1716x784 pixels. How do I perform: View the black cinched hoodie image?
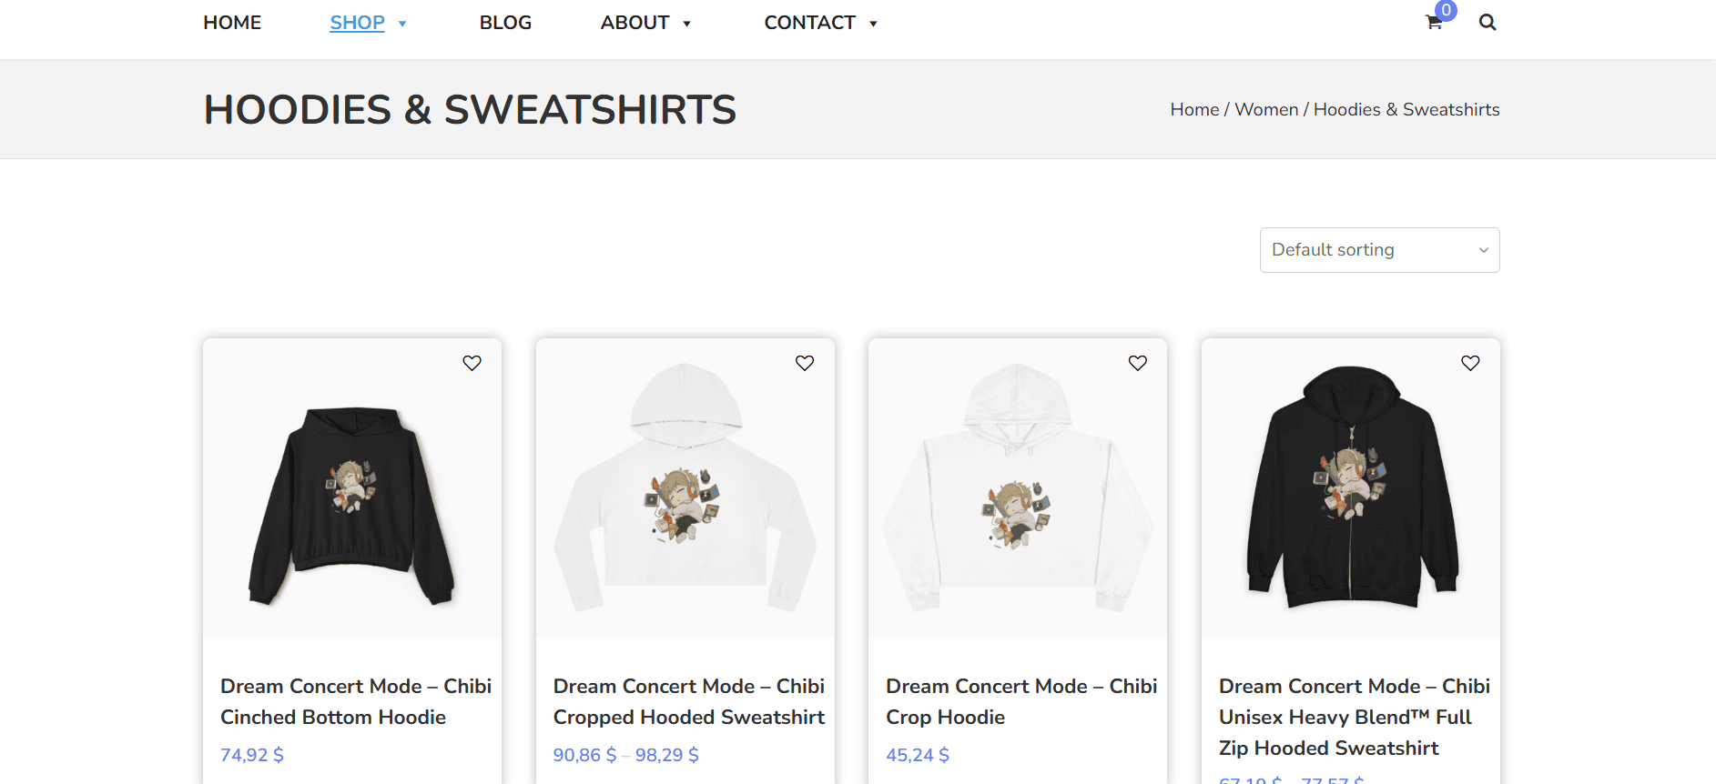352,505
